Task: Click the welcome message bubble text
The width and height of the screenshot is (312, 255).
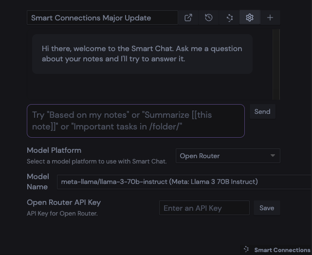Action: [x=142, y=54]
